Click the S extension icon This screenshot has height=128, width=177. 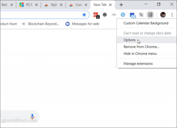pos(141,15)
